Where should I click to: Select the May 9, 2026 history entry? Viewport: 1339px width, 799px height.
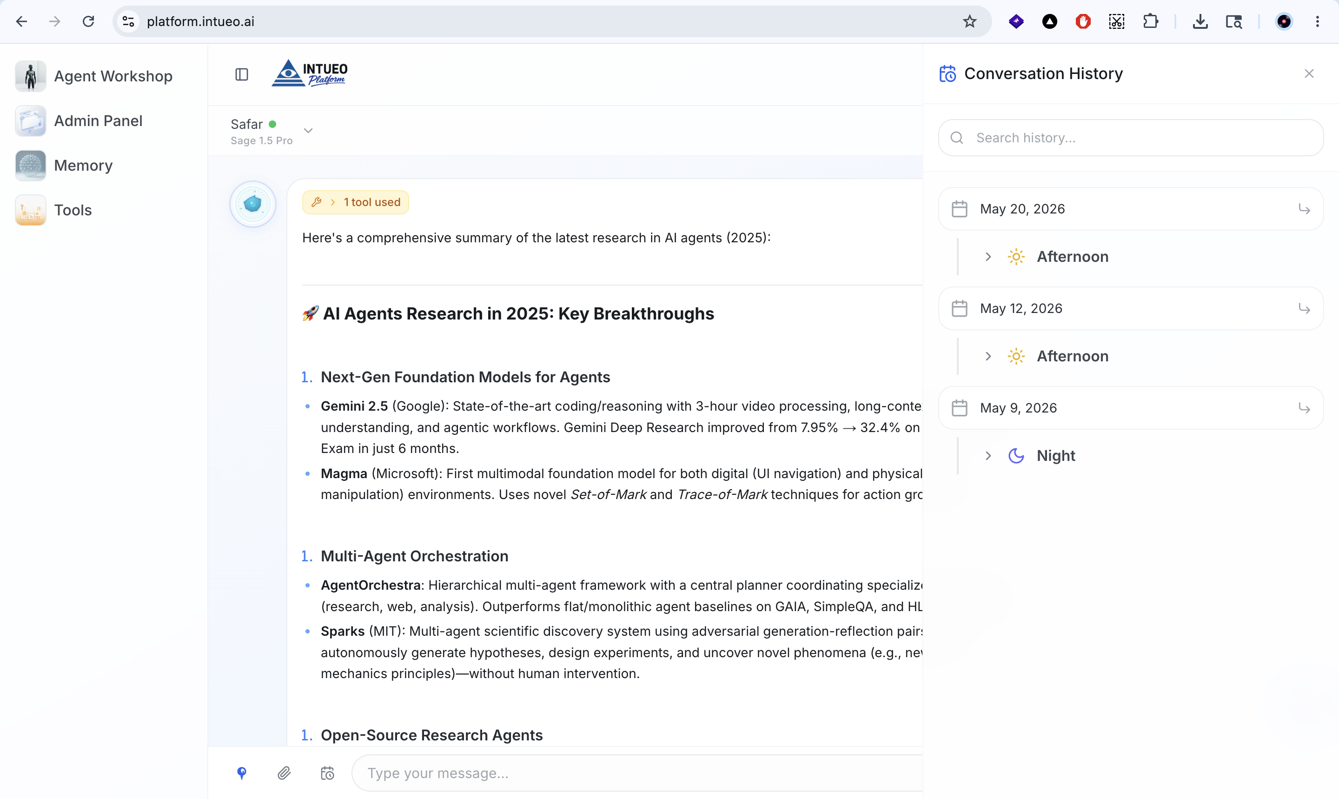pyautogui.click(x=1131, y=408)
